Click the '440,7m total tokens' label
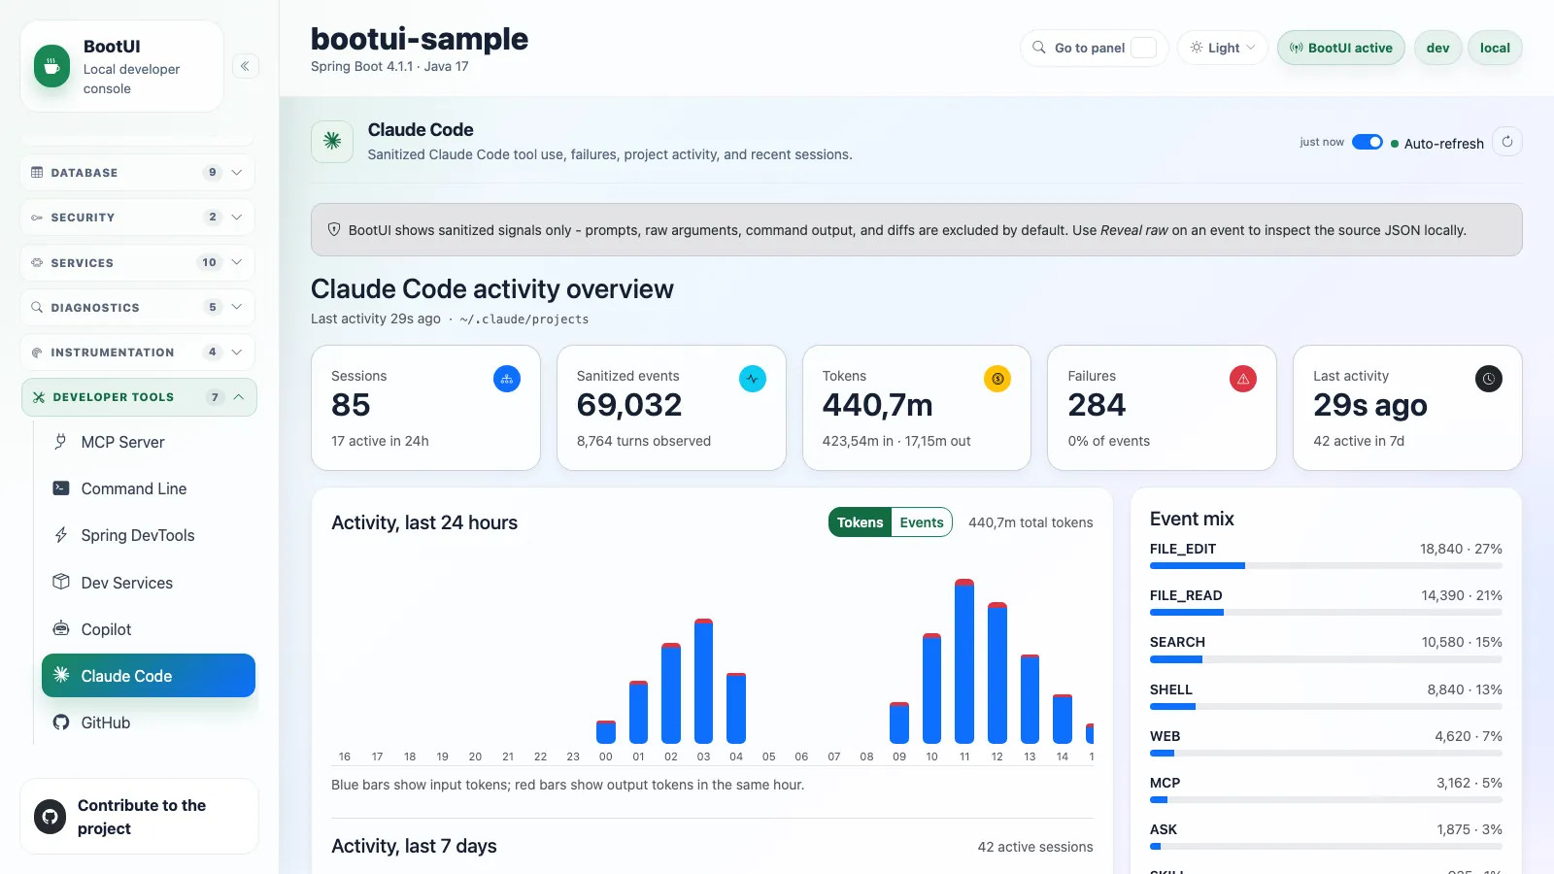Viewport: 1554px width, 874px height. click(1030, 522)
